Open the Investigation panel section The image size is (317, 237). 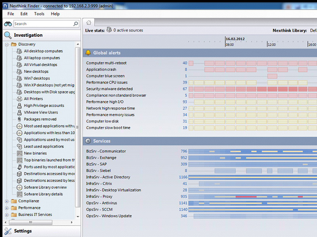click(x=42, y=35)
